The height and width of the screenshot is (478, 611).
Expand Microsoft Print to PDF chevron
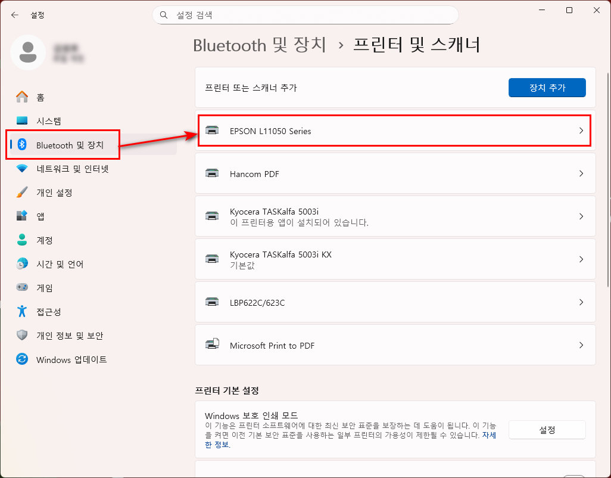click(581, 345)
